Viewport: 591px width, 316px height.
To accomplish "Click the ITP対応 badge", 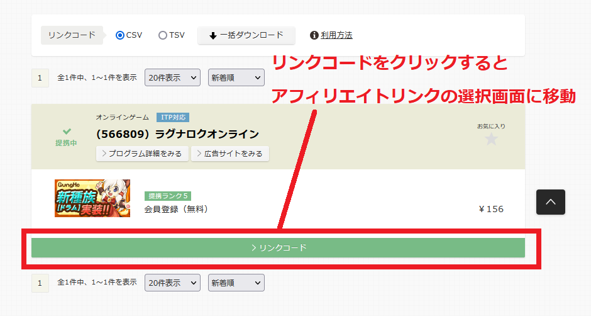I will tap(172, 117).
